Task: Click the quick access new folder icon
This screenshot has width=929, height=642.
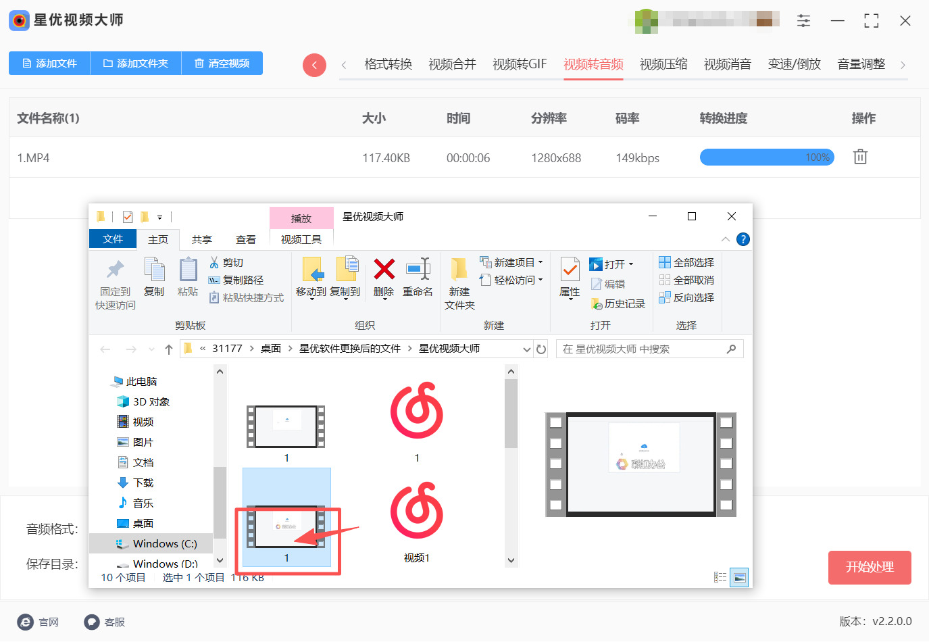Action: [144, 217]
